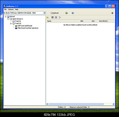Click the Name column header

pyautogui.click(x=60, y=21)
